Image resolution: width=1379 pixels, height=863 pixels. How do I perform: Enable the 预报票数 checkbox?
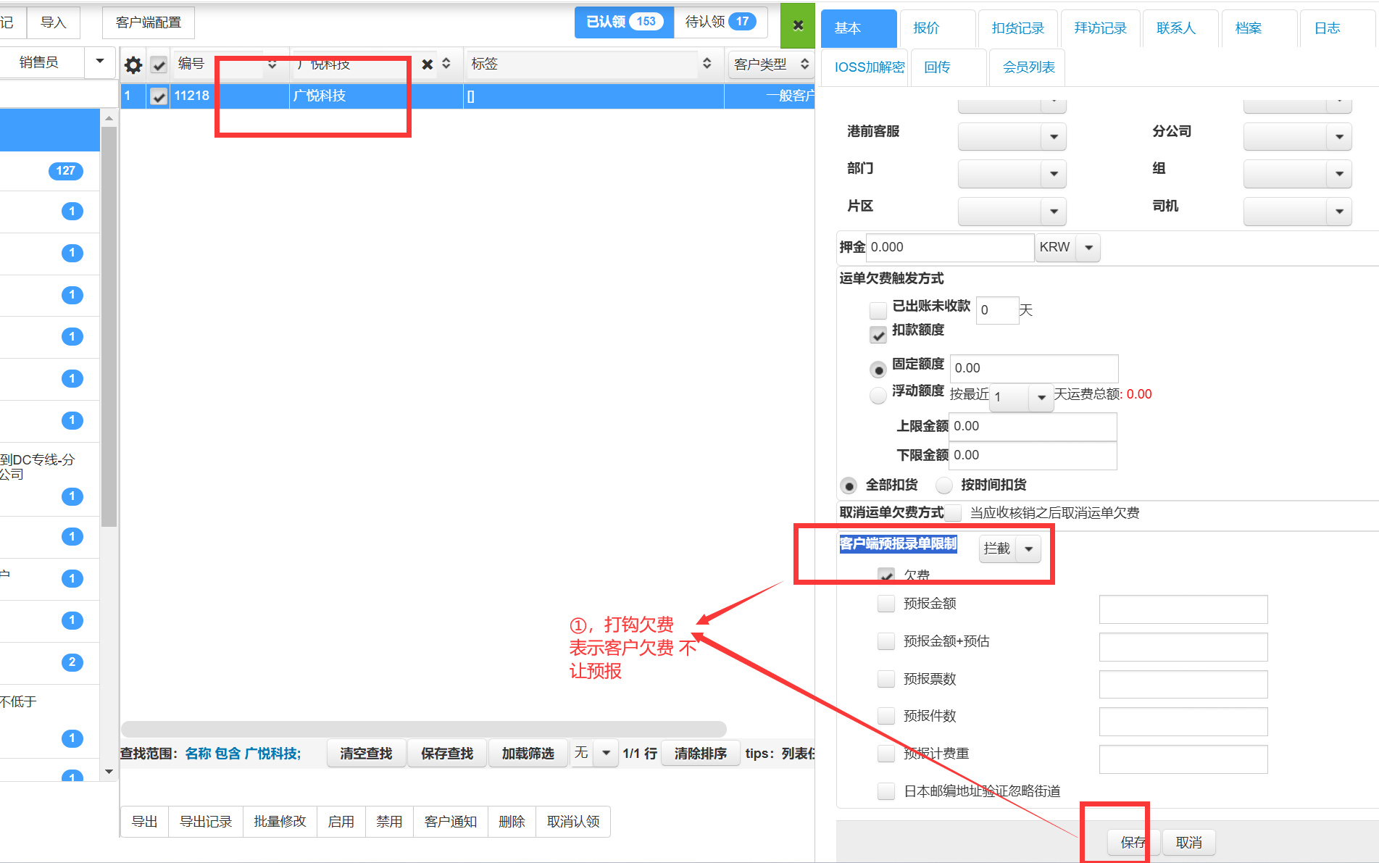click(886, 679)
